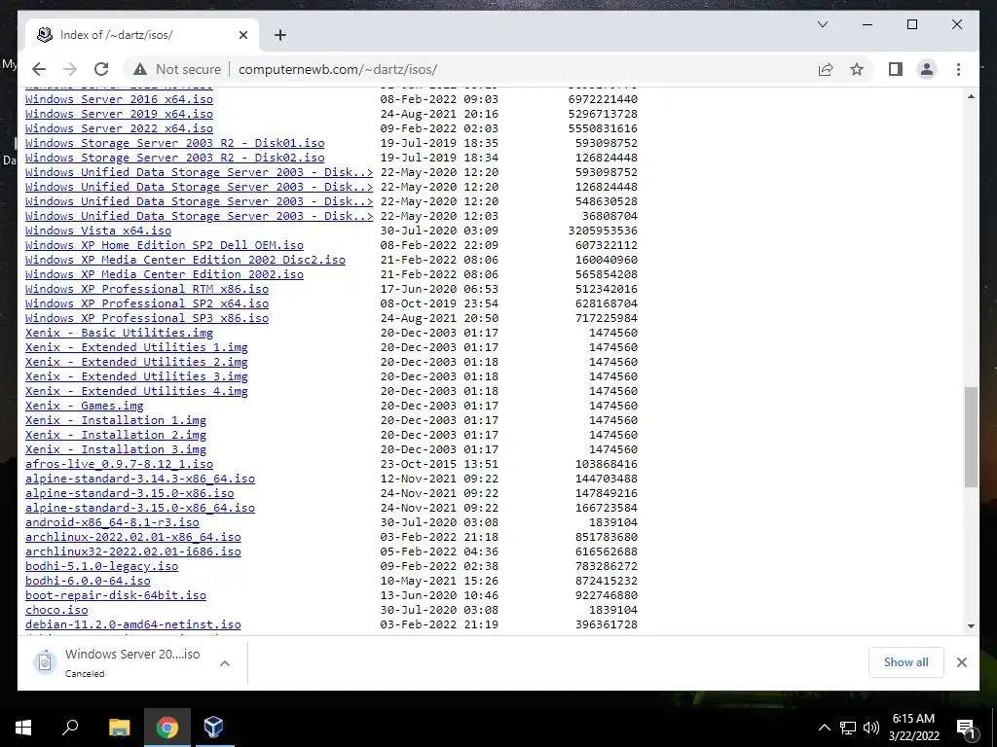Click the canceled Windows Server download file icon
This screenshot has width=997, height=747.
pyautogui.click(x=45, y=662)
